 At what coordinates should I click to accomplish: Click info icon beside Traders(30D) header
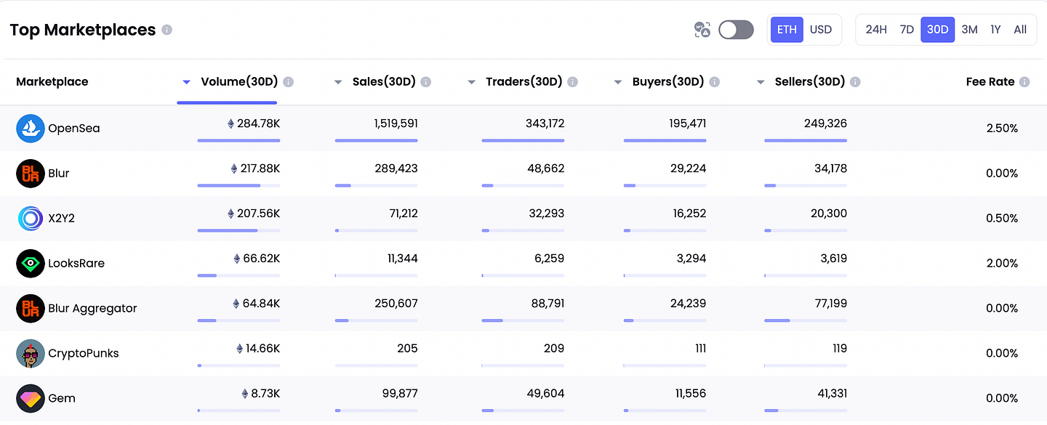(573, 82)
